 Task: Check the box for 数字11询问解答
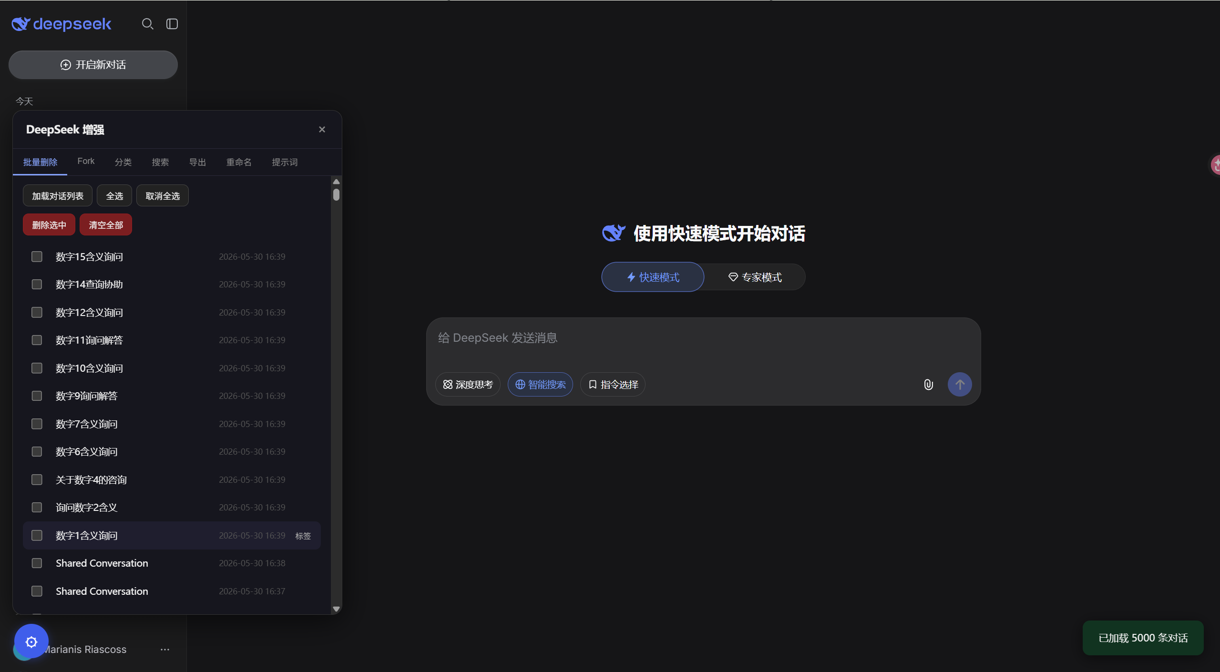point(37,340)
